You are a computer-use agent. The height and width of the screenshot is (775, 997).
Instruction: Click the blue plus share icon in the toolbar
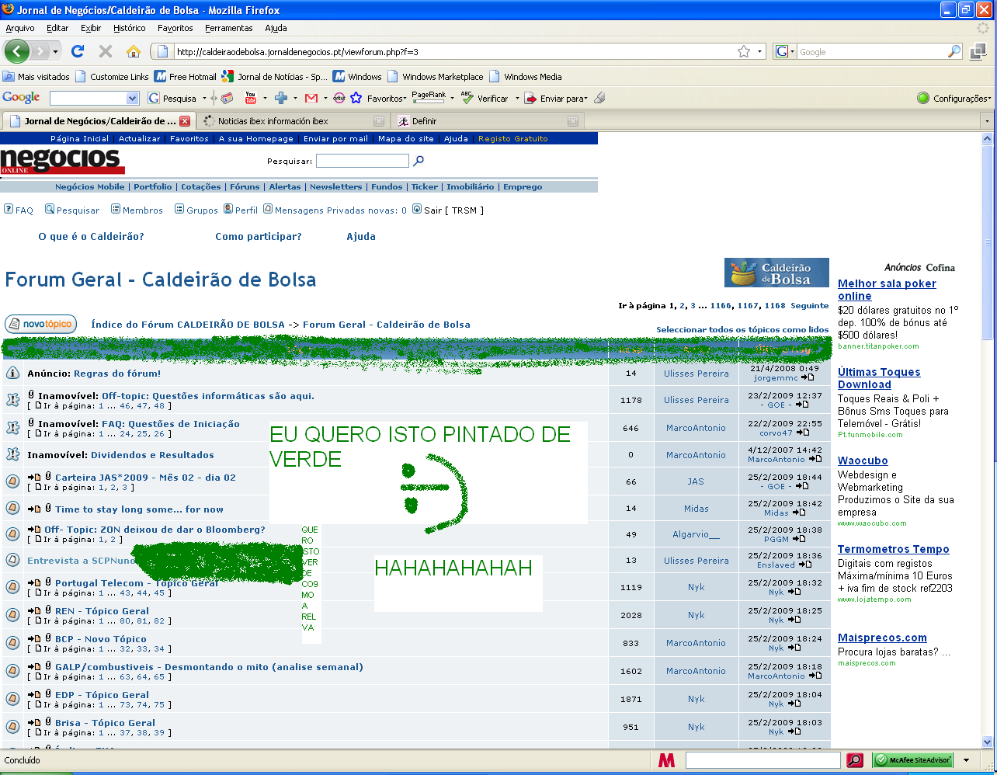coord(281,98)
